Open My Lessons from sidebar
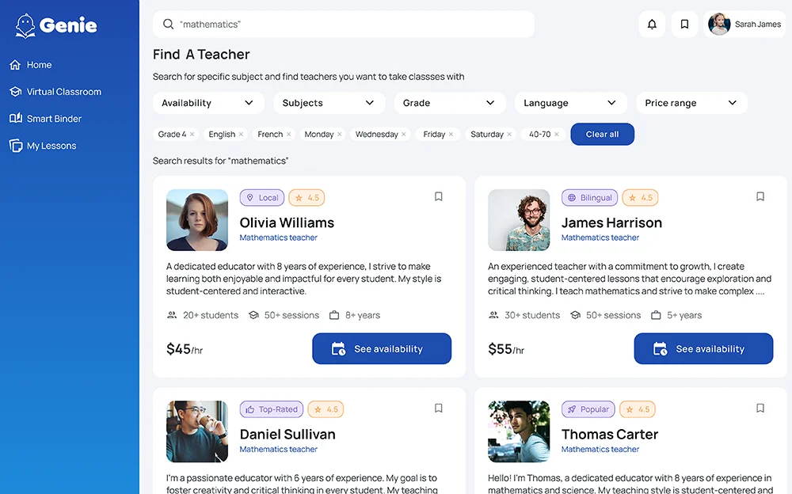 coord(51,146)
